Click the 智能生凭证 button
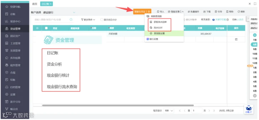The height and width of the screenshot is (120, 259). (x=140, y=11)
